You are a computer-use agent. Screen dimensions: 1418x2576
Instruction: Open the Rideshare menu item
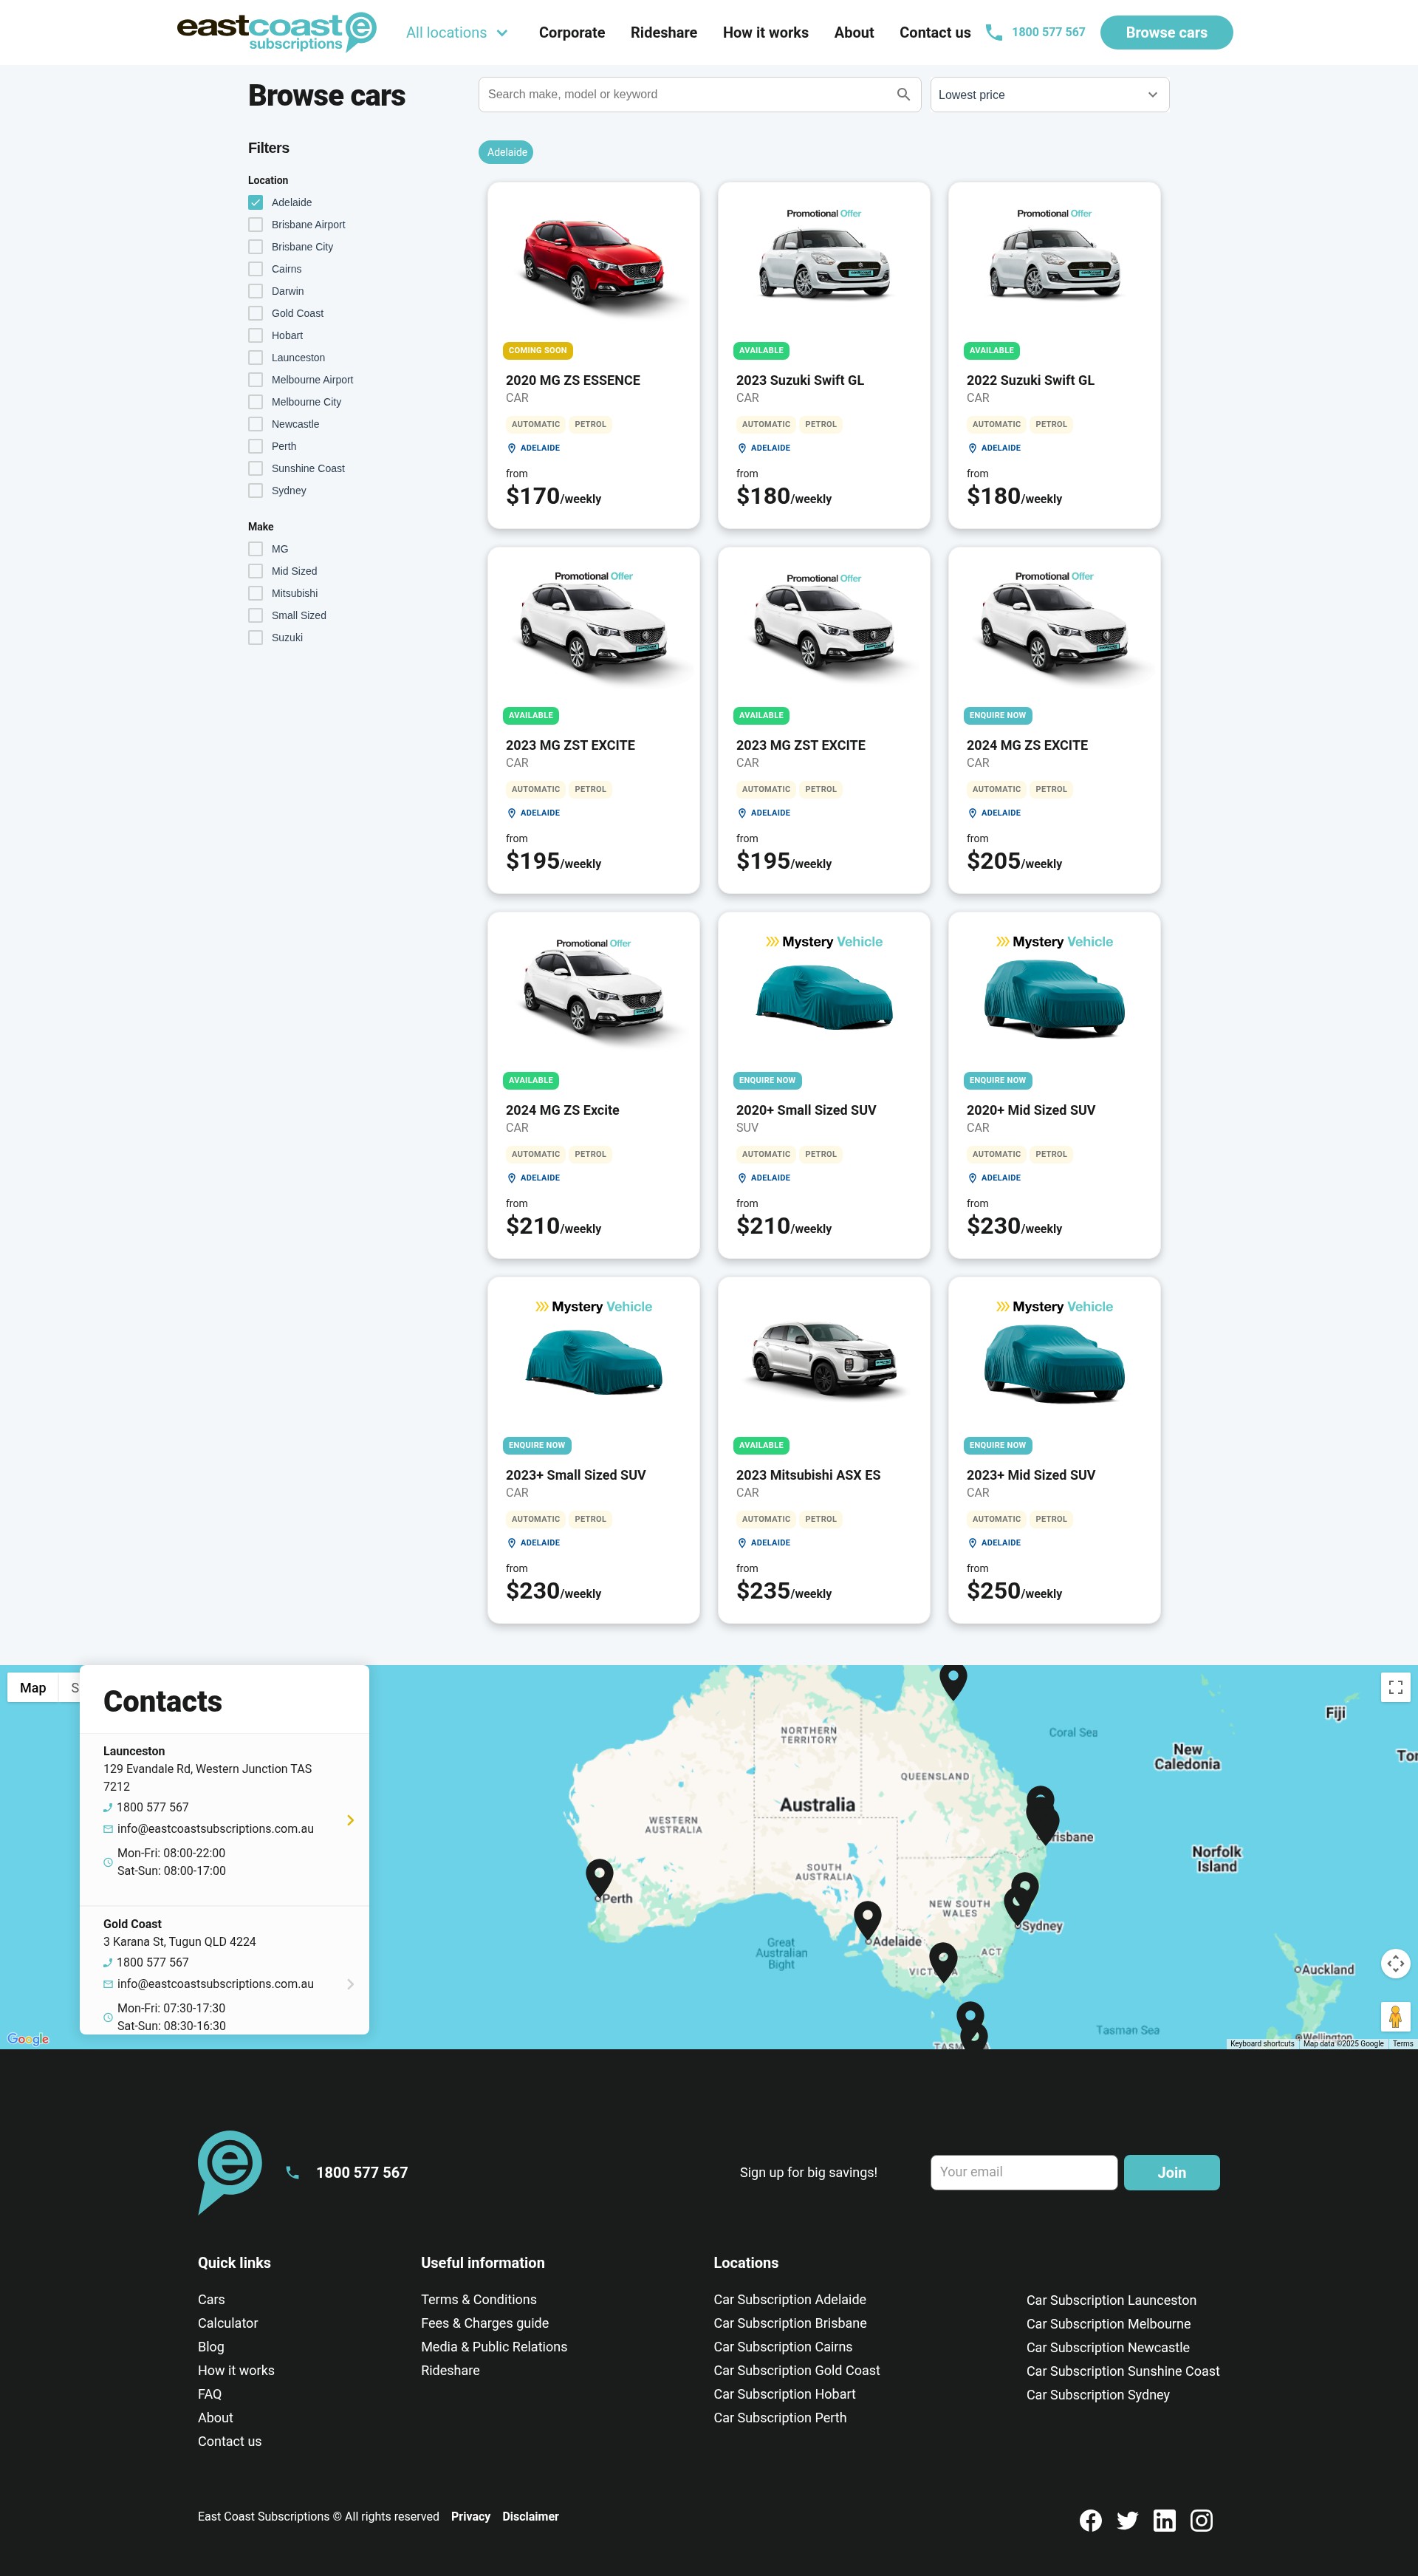click(663, 33)
